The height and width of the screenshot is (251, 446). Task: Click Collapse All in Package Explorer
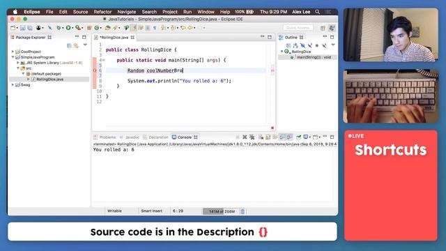pos(69,45)
